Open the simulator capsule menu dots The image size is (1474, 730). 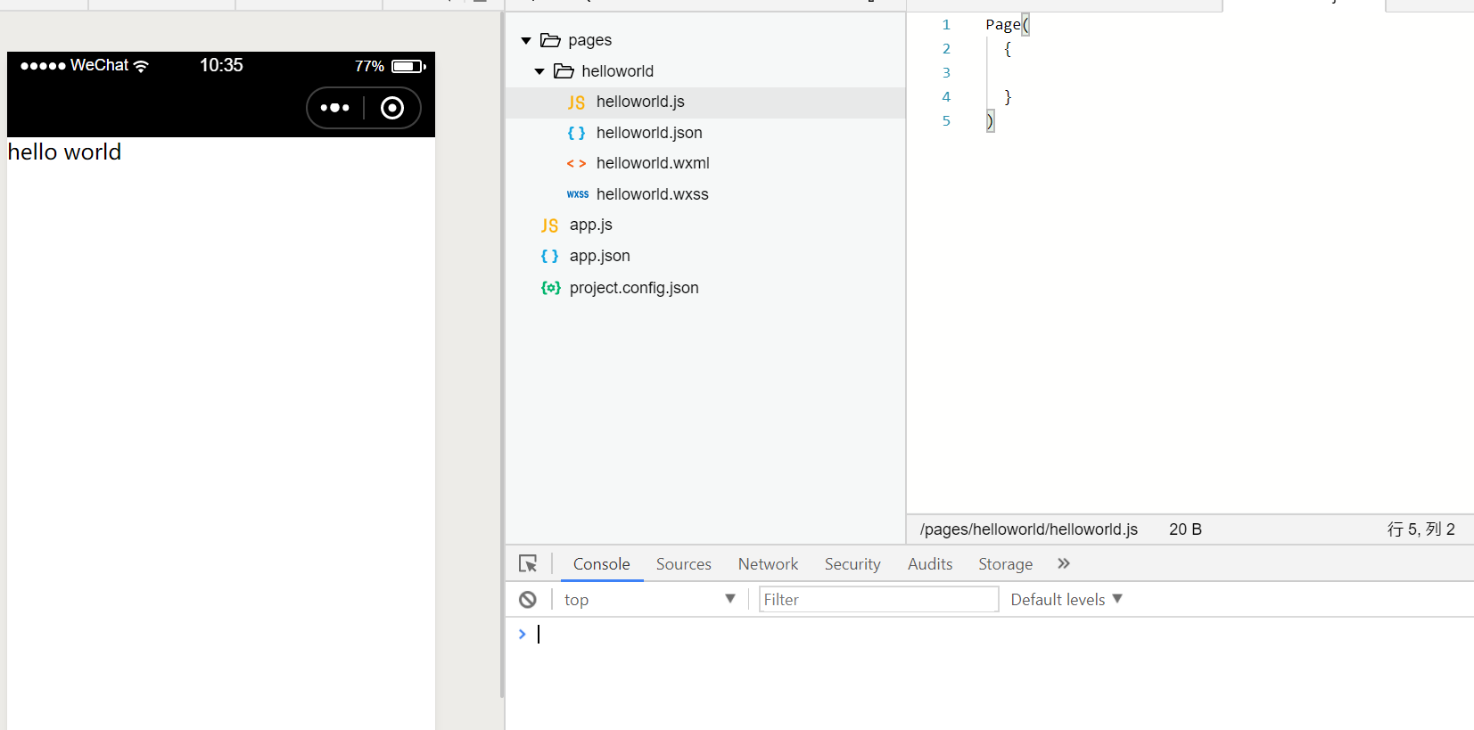point(334,108)
